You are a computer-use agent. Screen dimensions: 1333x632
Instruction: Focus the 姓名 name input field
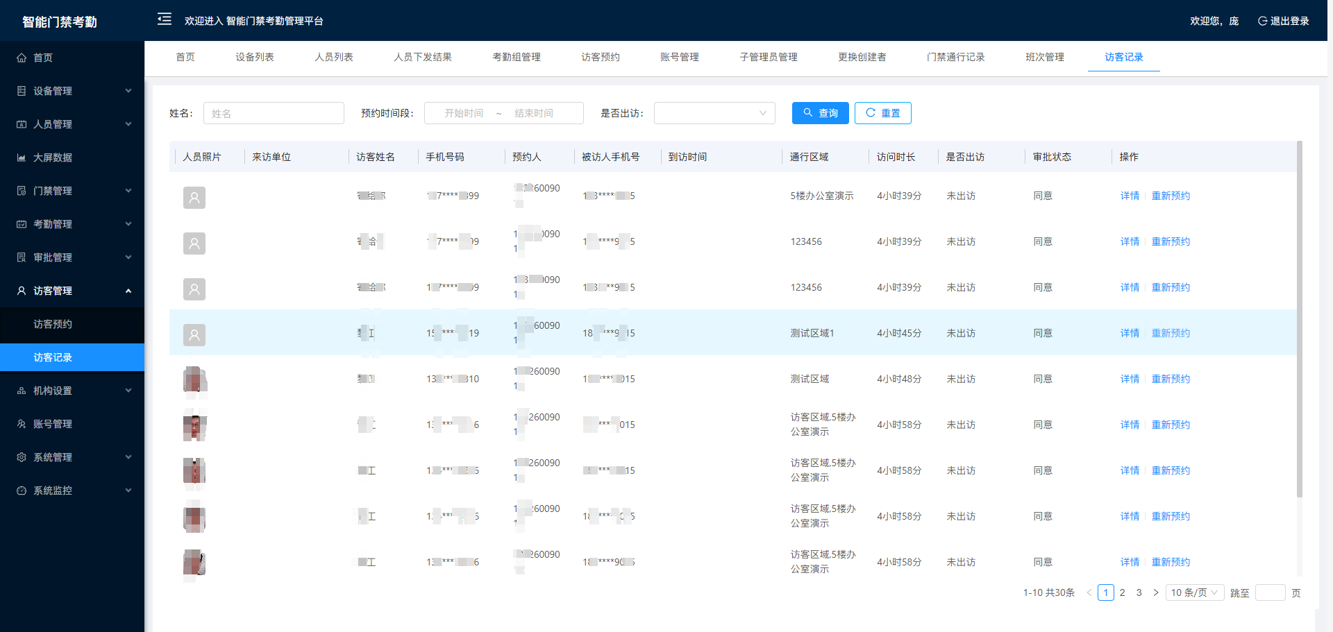pos(274,113)
